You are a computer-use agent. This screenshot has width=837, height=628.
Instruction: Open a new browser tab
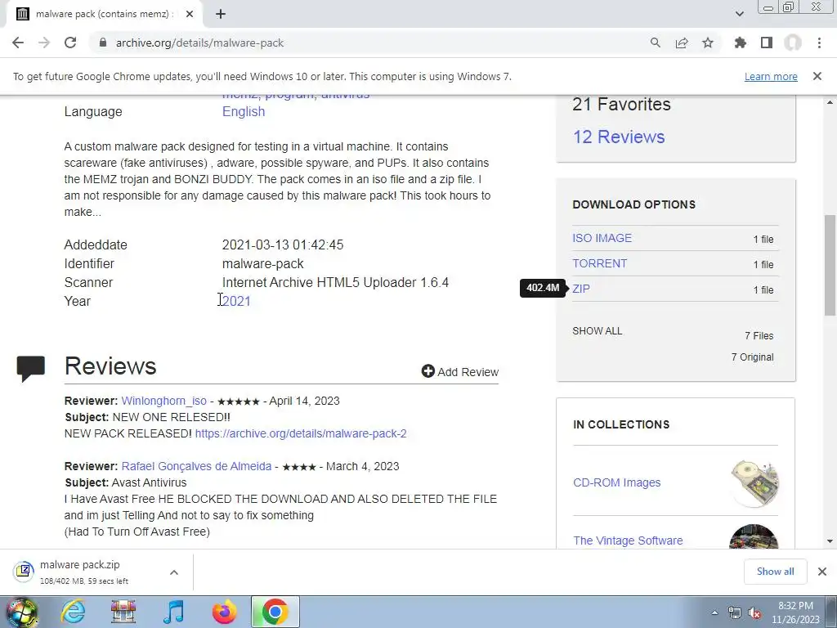coord(221,14)
